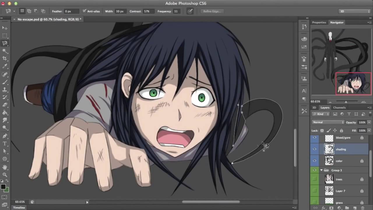Viewport: 373px width, 210px height.
Task: Select the Smudge tool
Action: click(5, 120)
